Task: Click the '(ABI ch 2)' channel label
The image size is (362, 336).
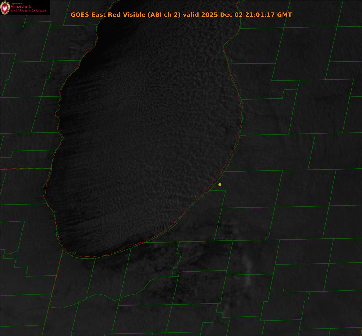Action: pyautogui.click(x=164, y=15)
